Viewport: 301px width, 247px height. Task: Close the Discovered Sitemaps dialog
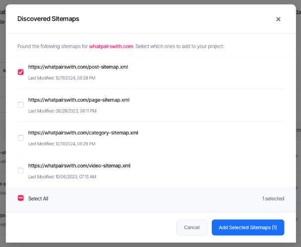(278, 19)
